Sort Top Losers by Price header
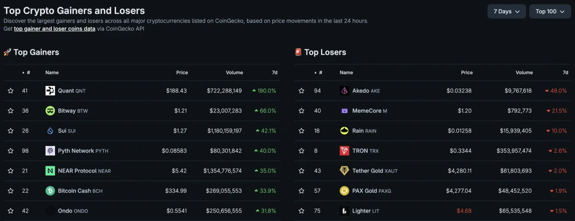The image size is (575, 221). [x=467, y=72]
